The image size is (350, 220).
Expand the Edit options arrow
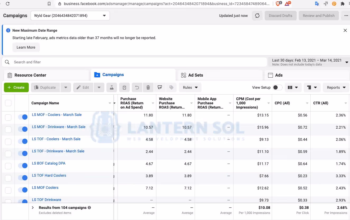tap(99, 87)
